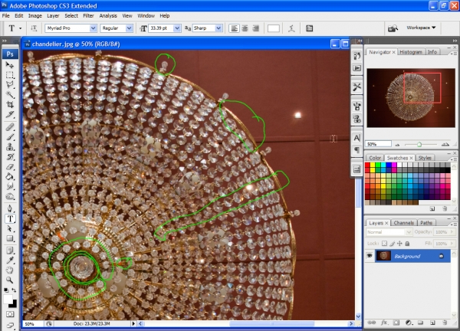The height and width of the screenshot is (331, 460).
Task: Delete layer trash button in Layers panel
Action: (x=445, y=323)
